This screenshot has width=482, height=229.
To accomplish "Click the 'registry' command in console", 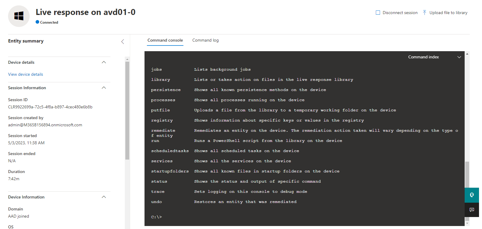I will pos(162,120).
